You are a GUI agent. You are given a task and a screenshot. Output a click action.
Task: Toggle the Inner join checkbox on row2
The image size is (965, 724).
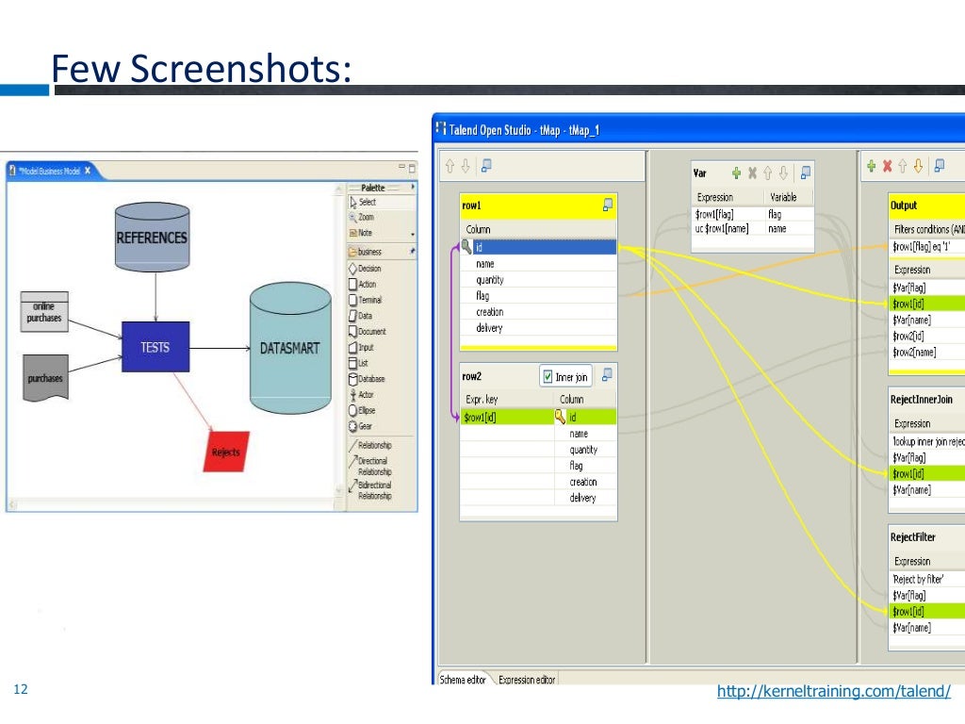point(548,377)
